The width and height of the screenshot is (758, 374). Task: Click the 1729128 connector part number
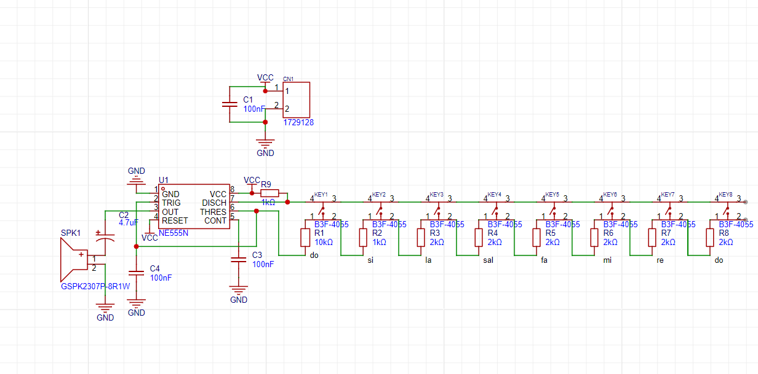coord(298,123)
